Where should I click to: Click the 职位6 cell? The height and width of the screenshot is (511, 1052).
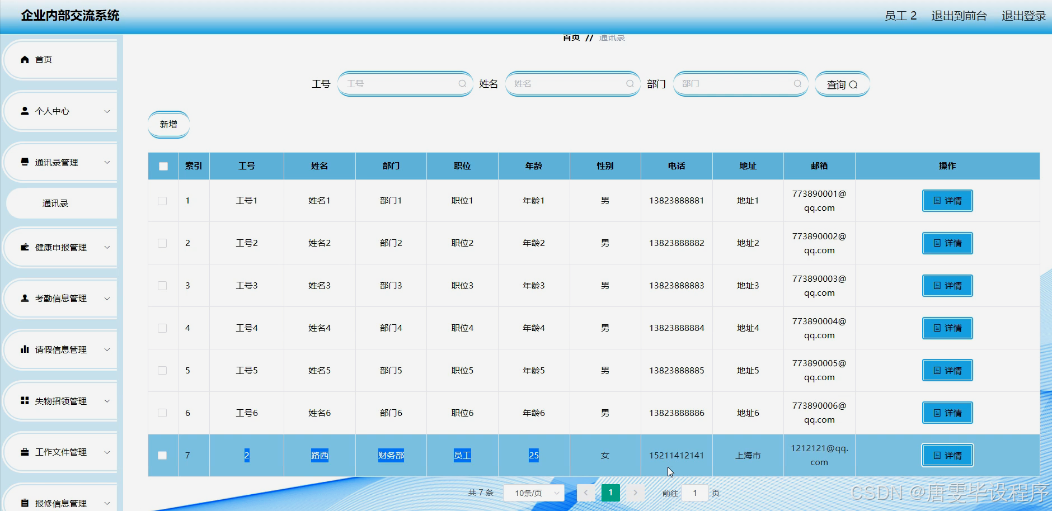[462, 413]
